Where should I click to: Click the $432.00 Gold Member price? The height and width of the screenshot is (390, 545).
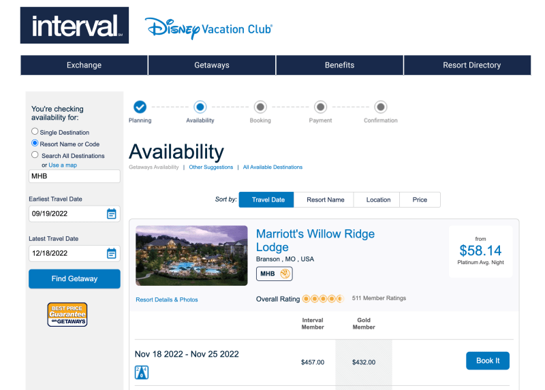point(364,362)
